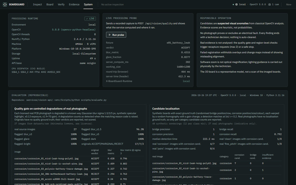Click the Quality gate on controlled degradations heading

click(51, 109)
